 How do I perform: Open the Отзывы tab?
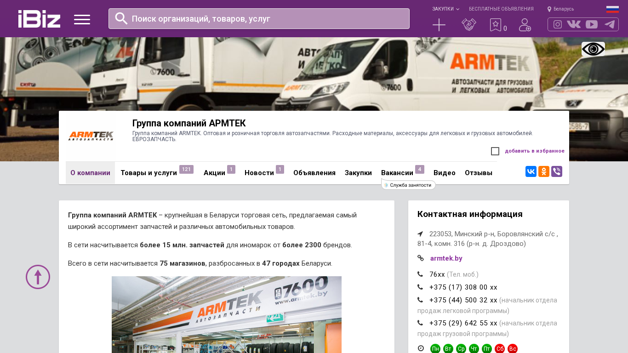click(479, 173)
